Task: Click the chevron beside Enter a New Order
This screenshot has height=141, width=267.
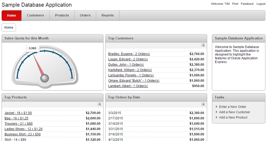Action: [x=216, y=107]
